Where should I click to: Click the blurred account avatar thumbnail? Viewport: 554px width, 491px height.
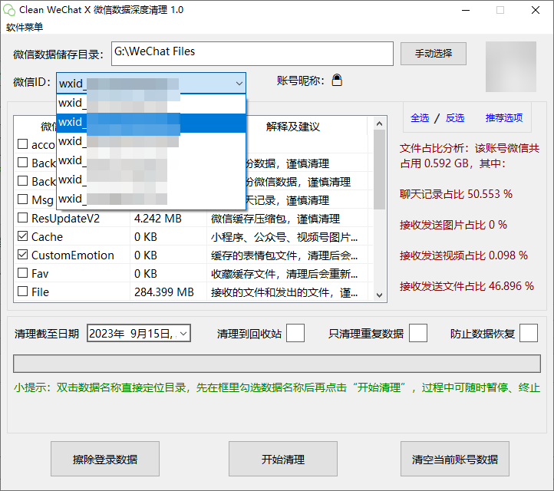pyautogui.click(x=511, y=67)
